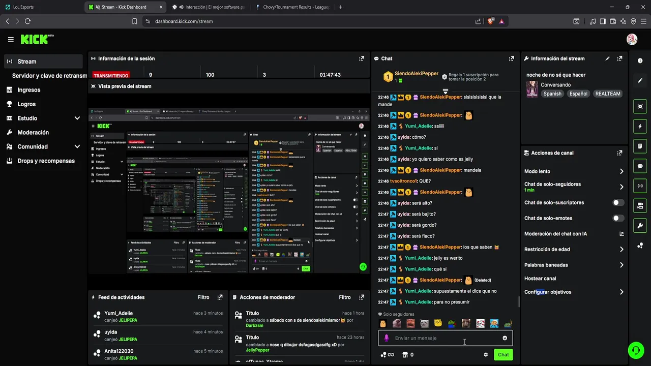Click the info icon in right rail
The height and width of the screenshot is (366, 651).
click(640, 61)
